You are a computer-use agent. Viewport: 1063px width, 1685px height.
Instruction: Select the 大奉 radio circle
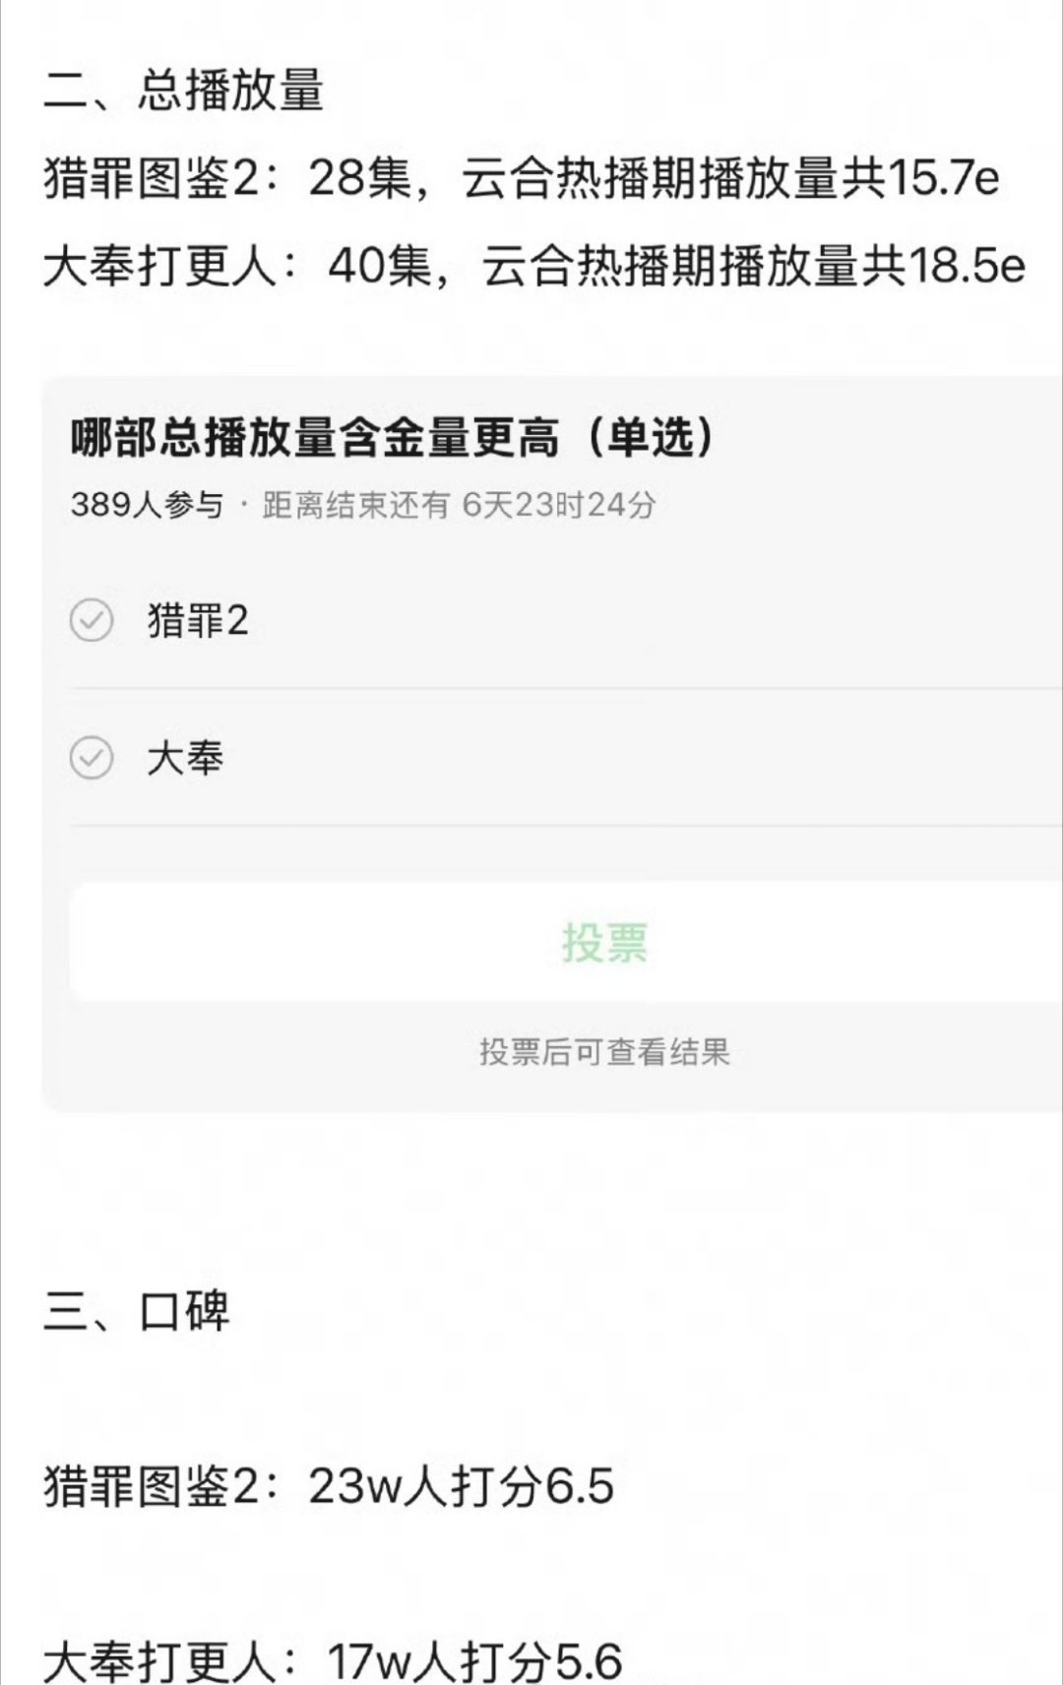[92, 758]
